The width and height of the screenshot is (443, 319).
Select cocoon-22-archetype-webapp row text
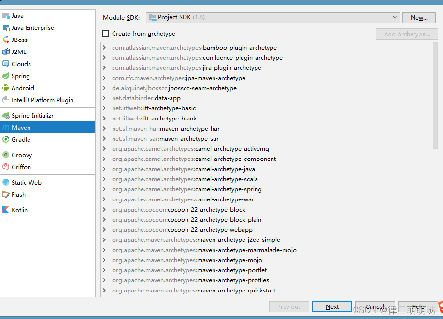pos(182,230)
